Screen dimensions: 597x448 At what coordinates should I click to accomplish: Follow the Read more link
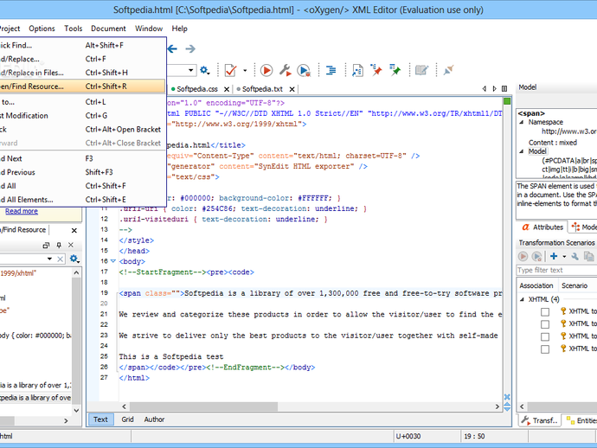(x=22, y=211)
